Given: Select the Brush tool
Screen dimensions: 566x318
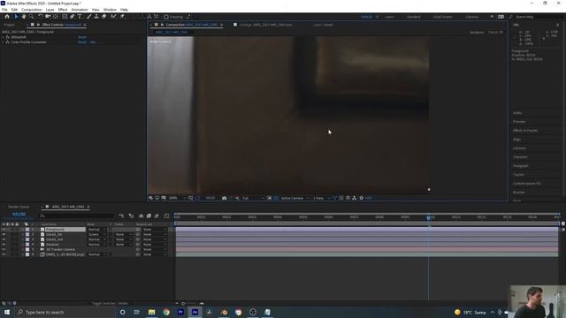Looking at the screenshot, I should [x=88, y=17].
